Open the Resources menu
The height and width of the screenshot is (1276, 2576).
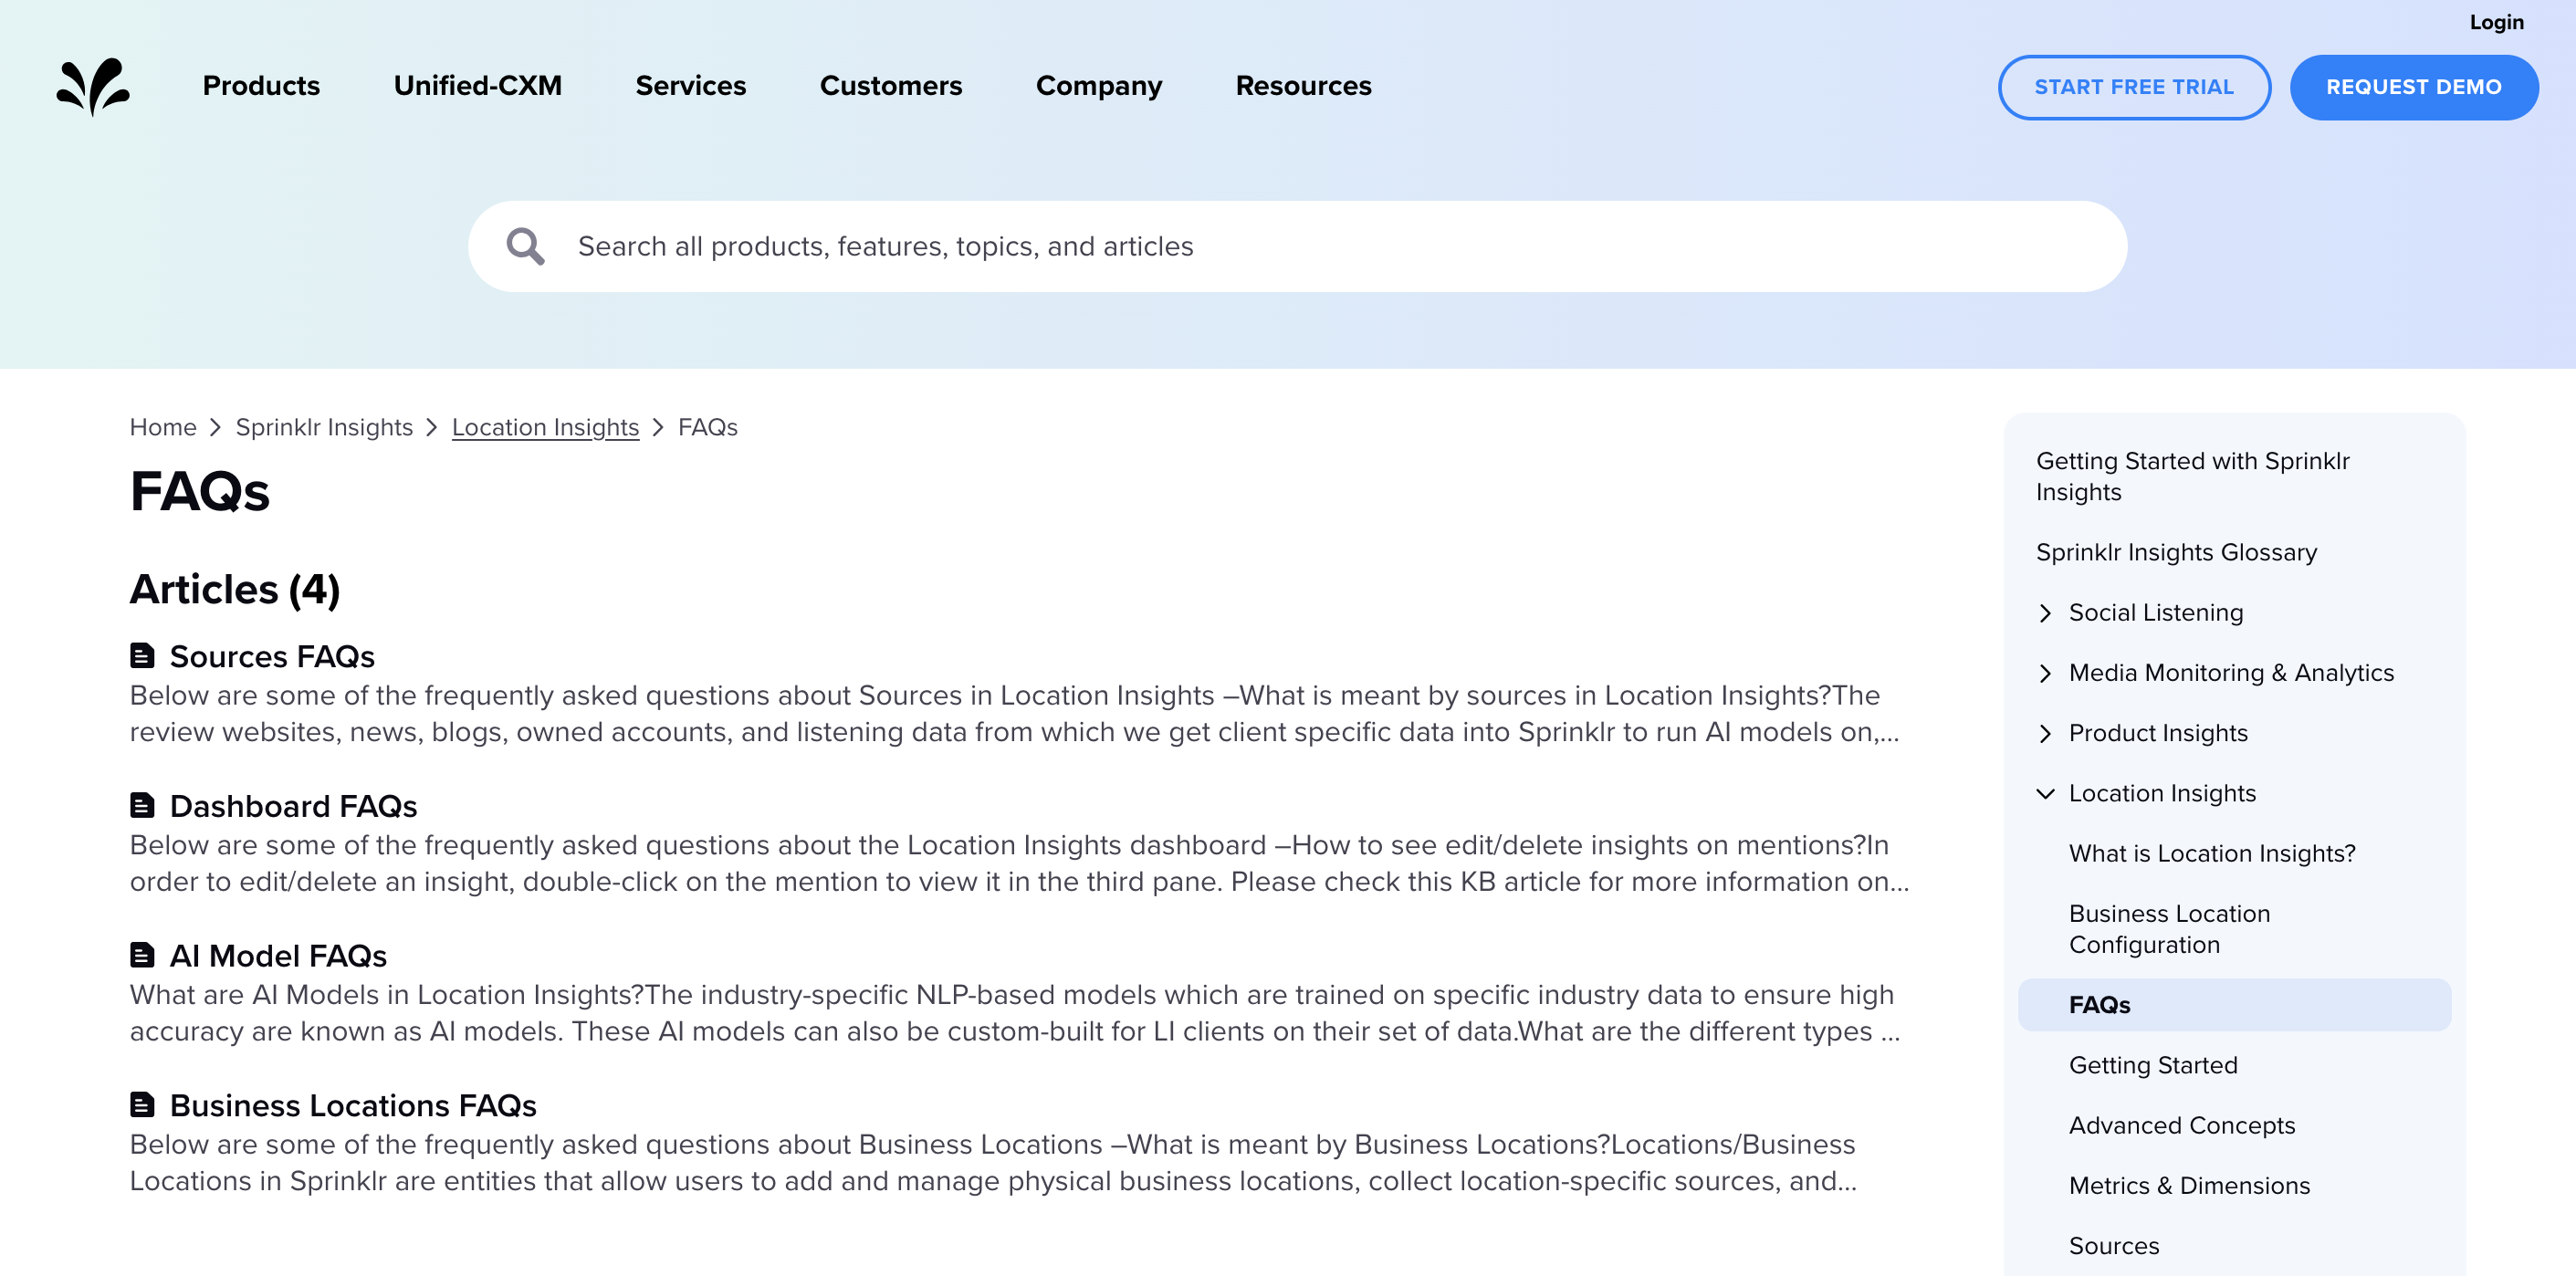click(1303, 86)
